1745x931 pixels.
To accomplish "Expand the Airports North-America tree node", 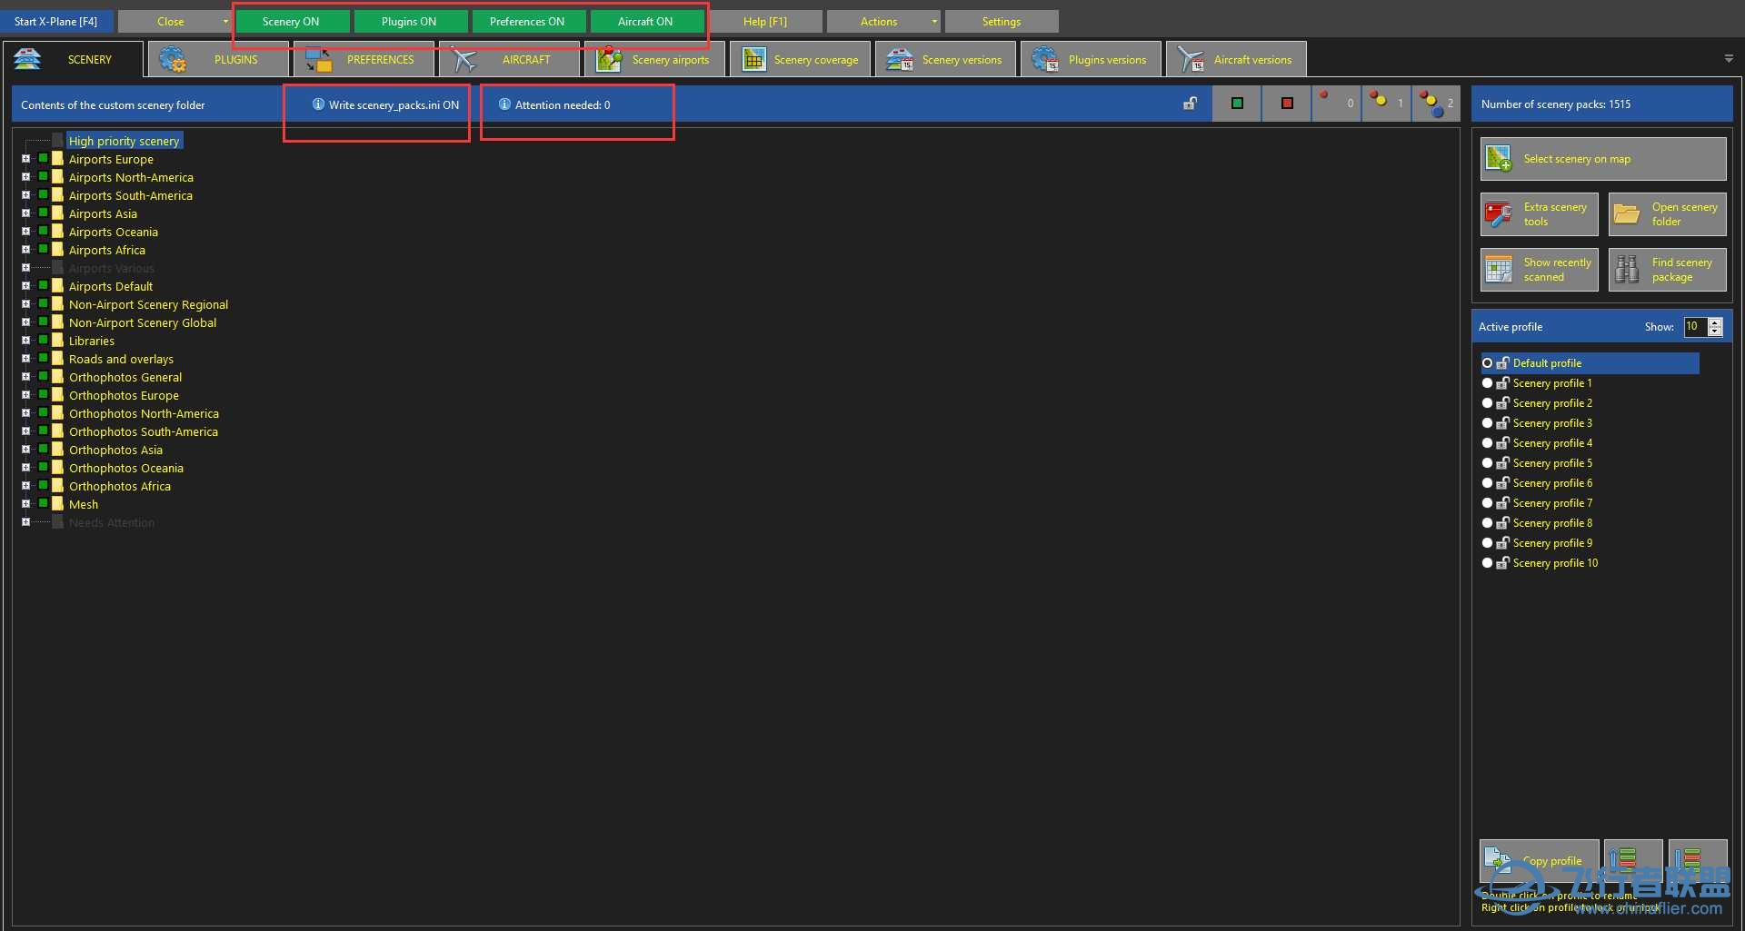I will click(x=25, y=176).
